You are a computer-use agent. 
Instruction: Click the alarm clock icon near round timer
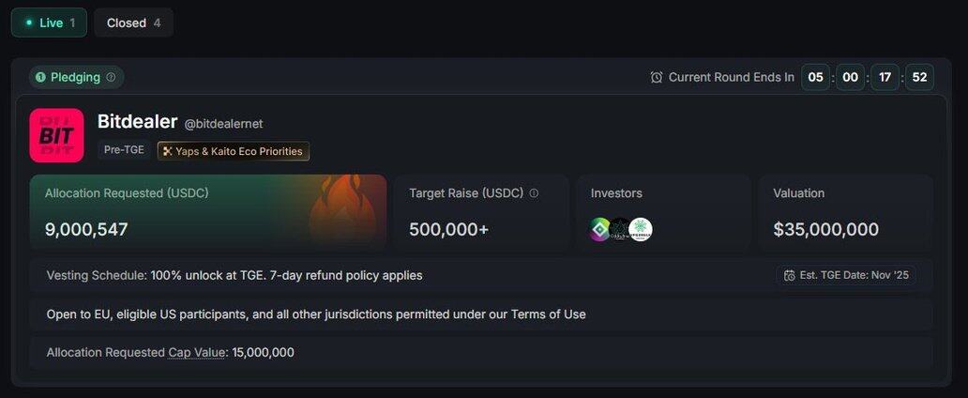point(657,77)
